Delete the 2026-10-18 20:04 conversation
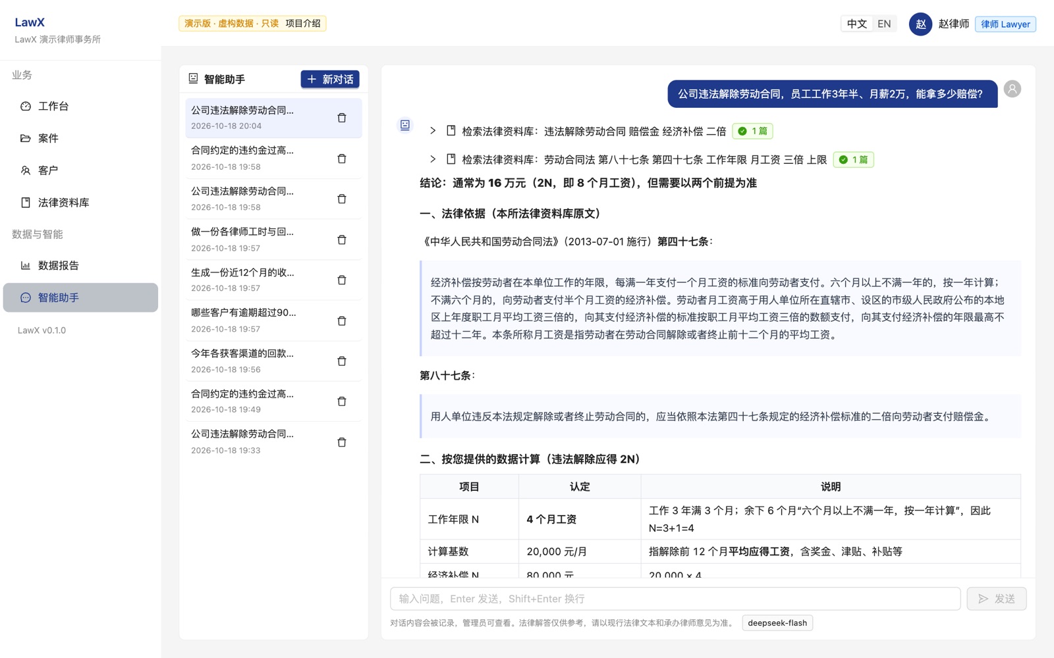The height and width of the screenshot is (658, 1054). (x=342, y=118)
